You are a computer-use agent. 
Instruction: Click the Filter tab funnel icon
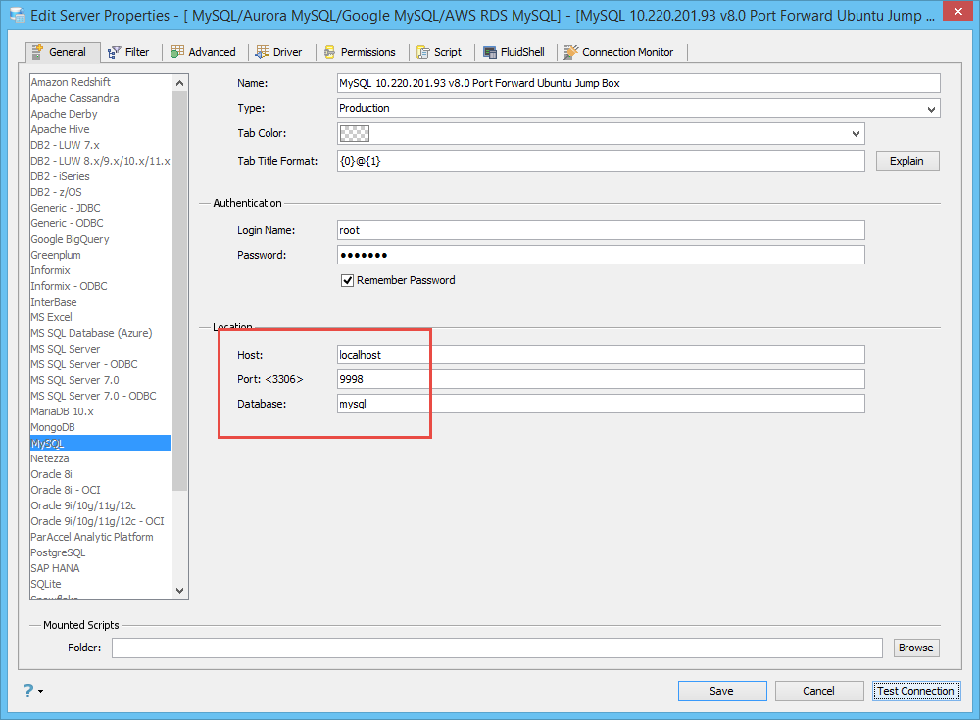coord(115,52)
